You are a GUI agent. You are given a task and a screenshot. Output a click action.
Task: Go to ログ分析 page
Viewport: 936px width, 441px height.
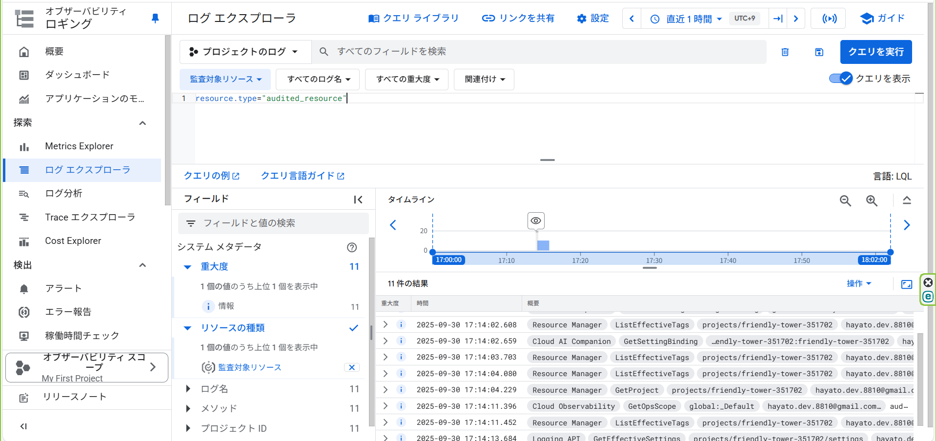coord(63,193)
